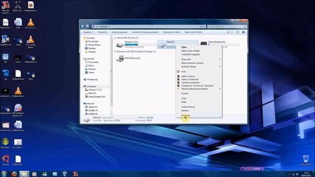Open Videos library in sidebar
The height and width of the screenshot is (177, 315).
click(x=91, y=72)
